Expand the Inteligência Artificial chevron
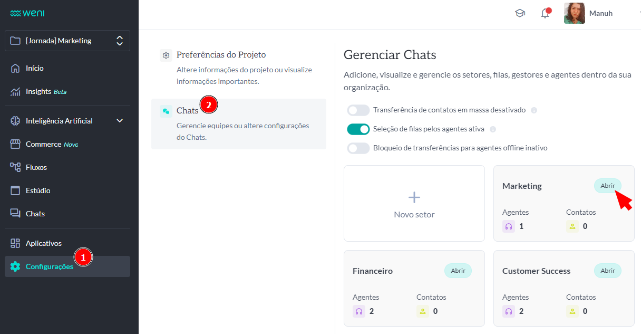This screenshot has height=334, width=641. point(120,121)
